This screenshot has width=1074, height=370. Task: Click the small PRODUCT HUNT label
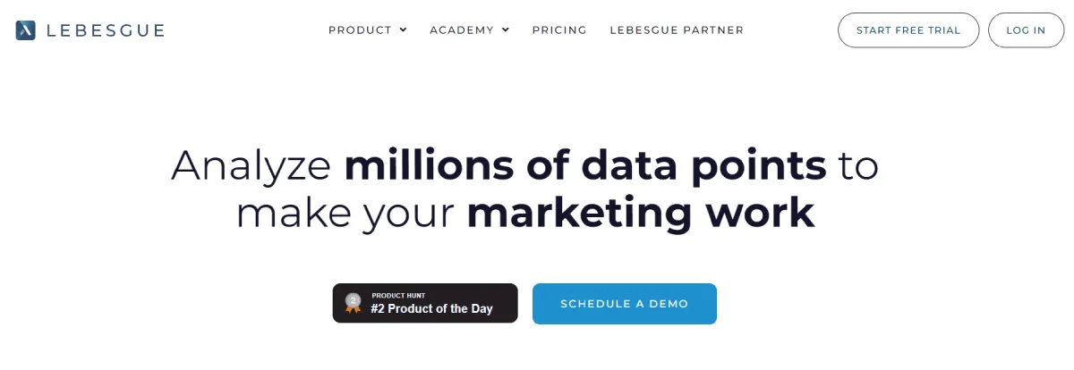pos(398,295)
